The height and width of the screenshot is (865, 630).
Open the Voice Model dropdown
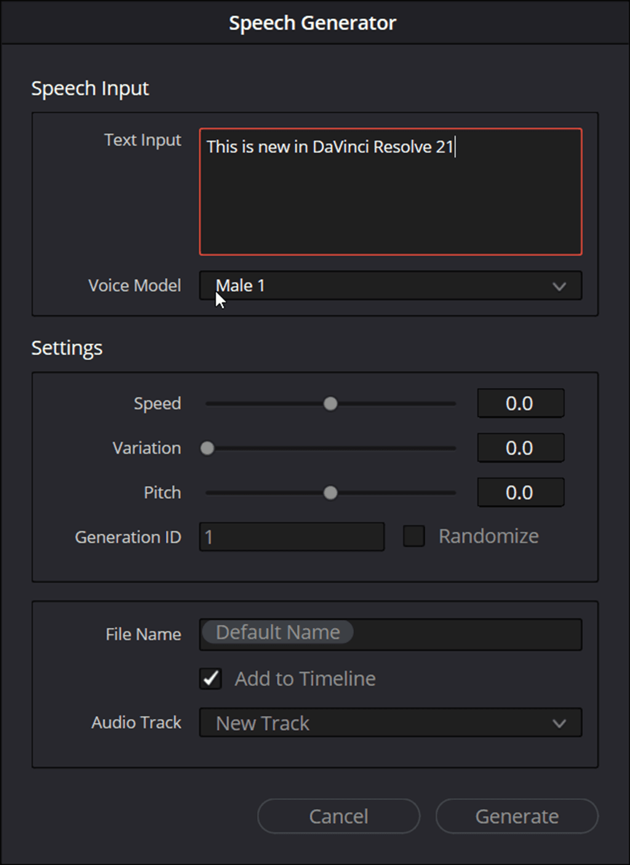(x=390, y=285)
